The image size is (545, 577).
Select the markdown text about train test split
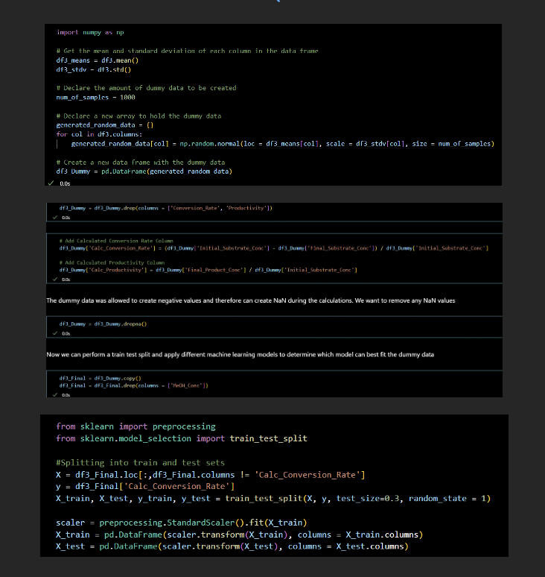click(240, 354)
